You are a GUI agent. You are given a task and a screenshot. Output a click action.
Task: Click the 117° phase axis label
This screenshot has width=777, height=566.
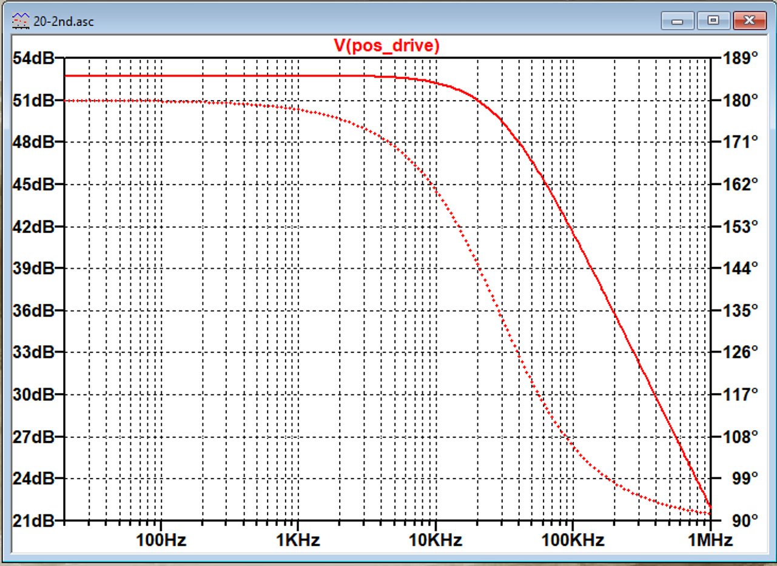click(x=740, y=394)
